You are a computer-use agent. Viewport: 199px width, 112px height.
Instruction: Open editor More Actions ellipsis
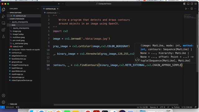click(195, 9)
